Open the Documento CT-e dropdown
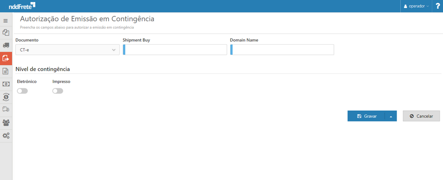This screenshot has height=180, width=443. (68, 49)
